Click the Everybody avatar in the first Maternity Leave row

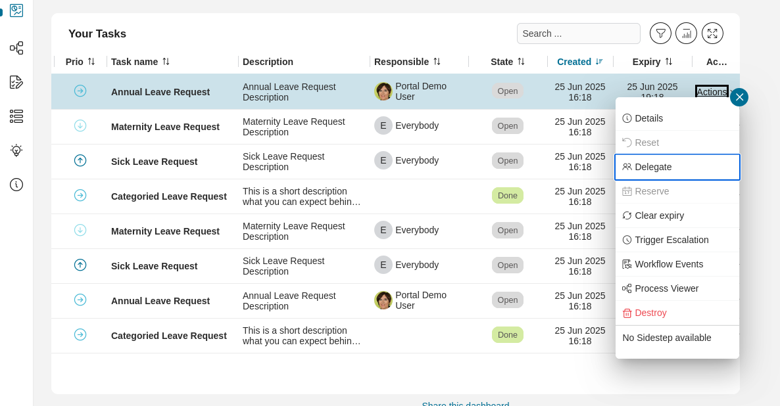[383, 125]
